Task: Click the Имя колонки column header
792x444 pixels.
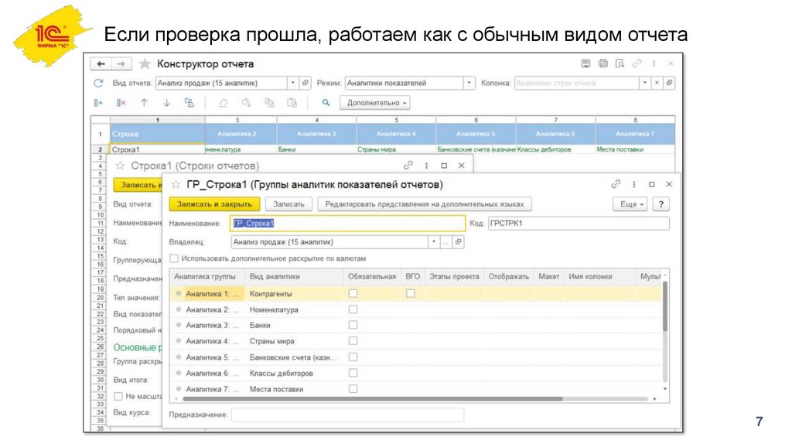Action: (x=599, y=276)
